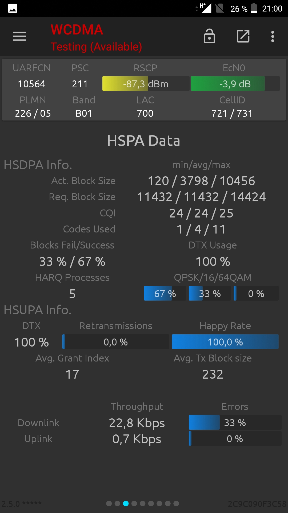Screen dimensions: 288x513
Task: Tap the QPSK 67 % modulation bar
Action: coord(165,293)
